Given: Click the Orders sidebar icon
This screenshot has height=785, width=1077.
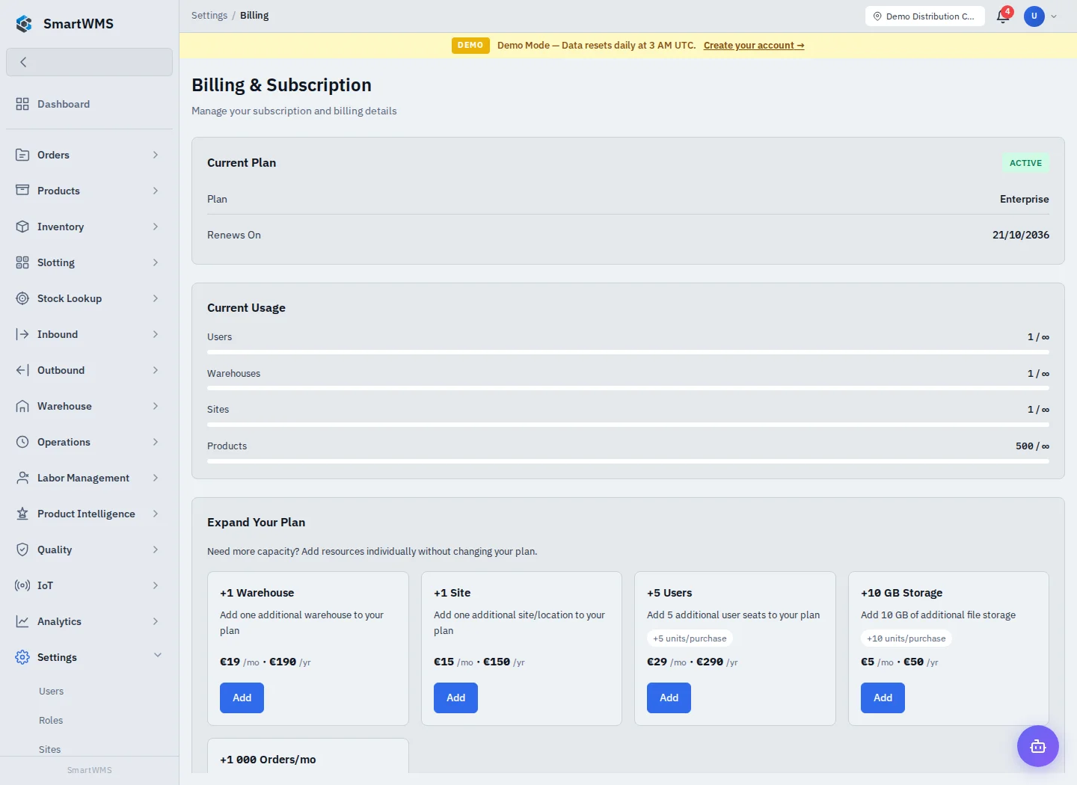Looking at the screenshot, I should 22,155.
